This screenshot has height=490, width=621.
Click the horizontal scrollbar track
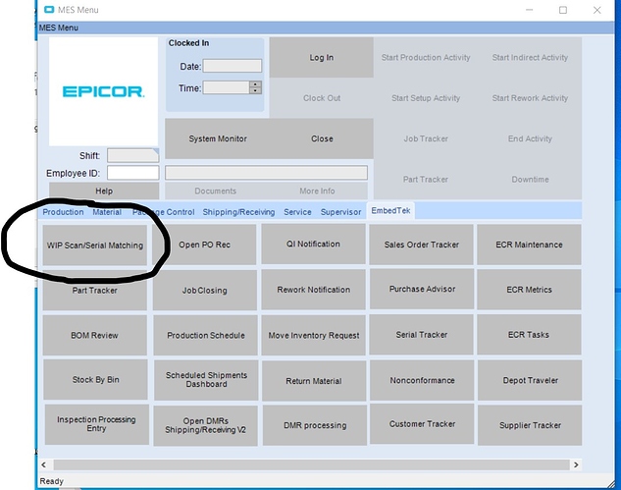pyautogui.click(x=311, y=464)
